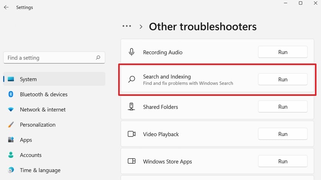The image size is (321, 180).
Task: Run the Search and Indexing troubleshooter
Action: (x=282, y=79)
